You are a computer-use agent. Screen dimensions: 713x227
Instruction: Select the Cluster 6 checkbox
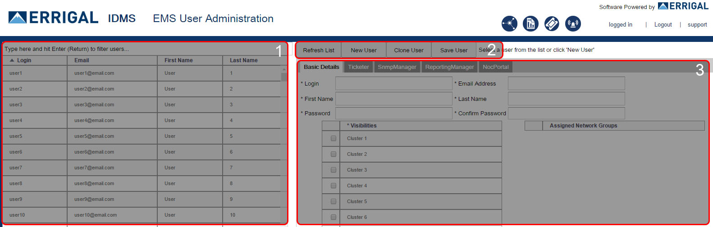334,218
